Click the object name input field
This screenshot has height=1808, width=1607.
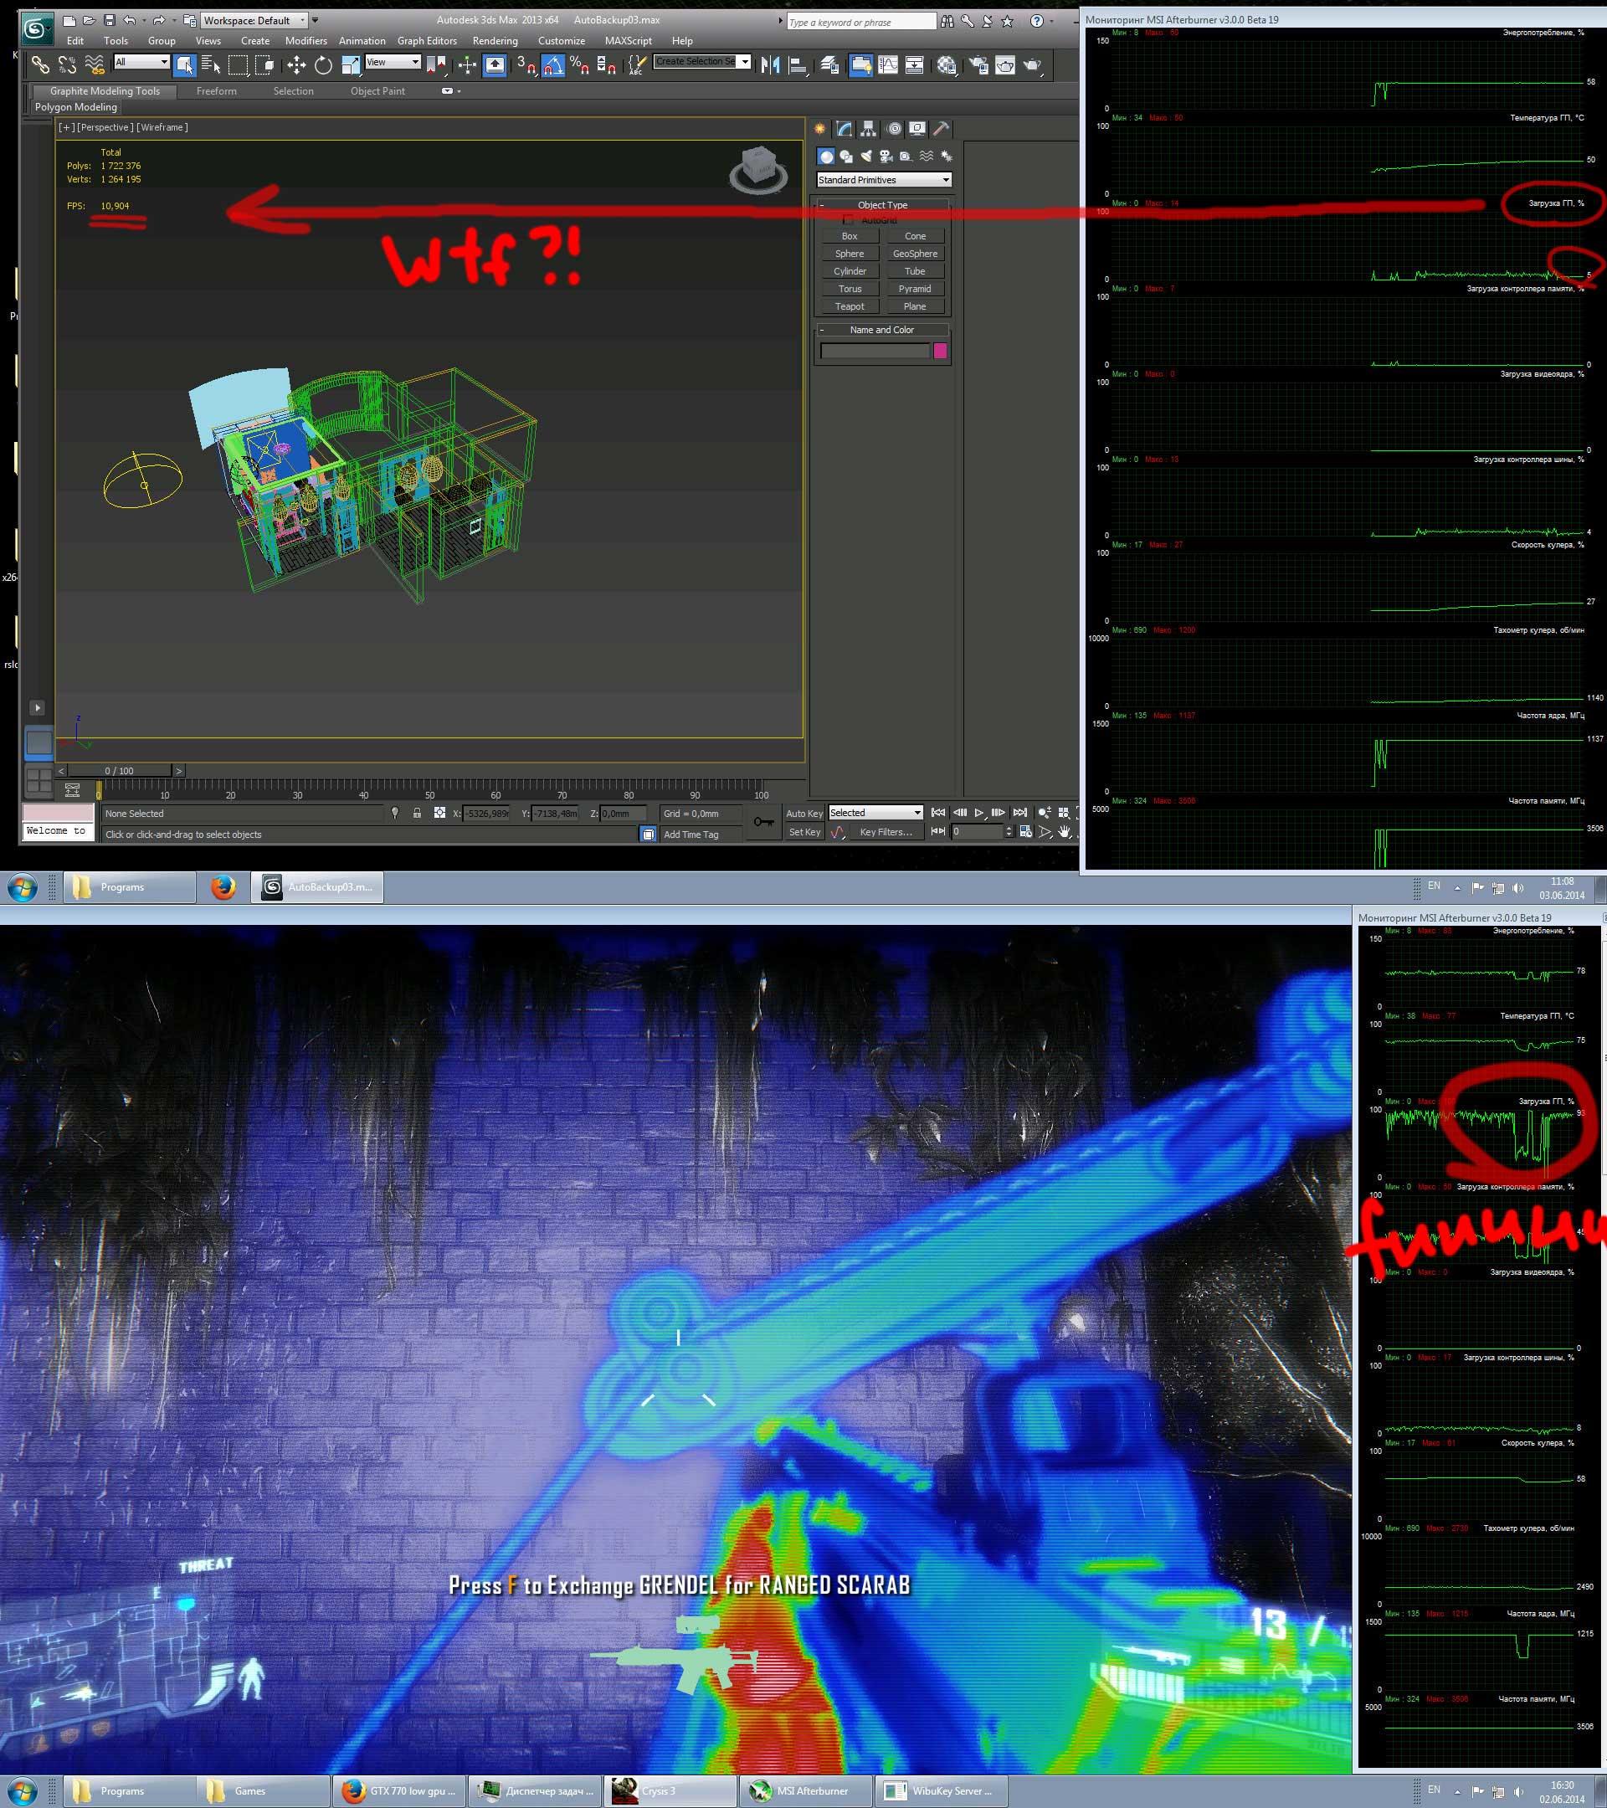[875, 352]
